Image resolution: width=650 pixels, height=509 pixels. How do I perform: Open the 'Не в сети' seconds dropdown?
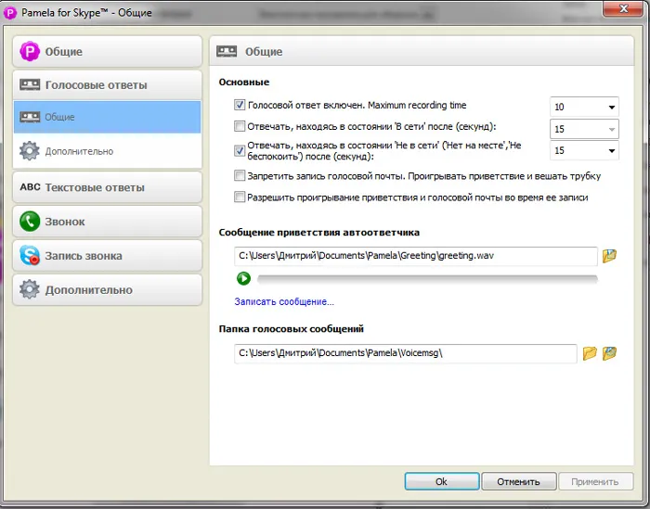584,150
